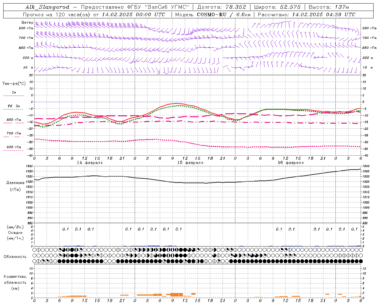Click the 14 февраля date label
This screenshot has width=378, height=303.
pyautogui.click(x=90, y=163)
